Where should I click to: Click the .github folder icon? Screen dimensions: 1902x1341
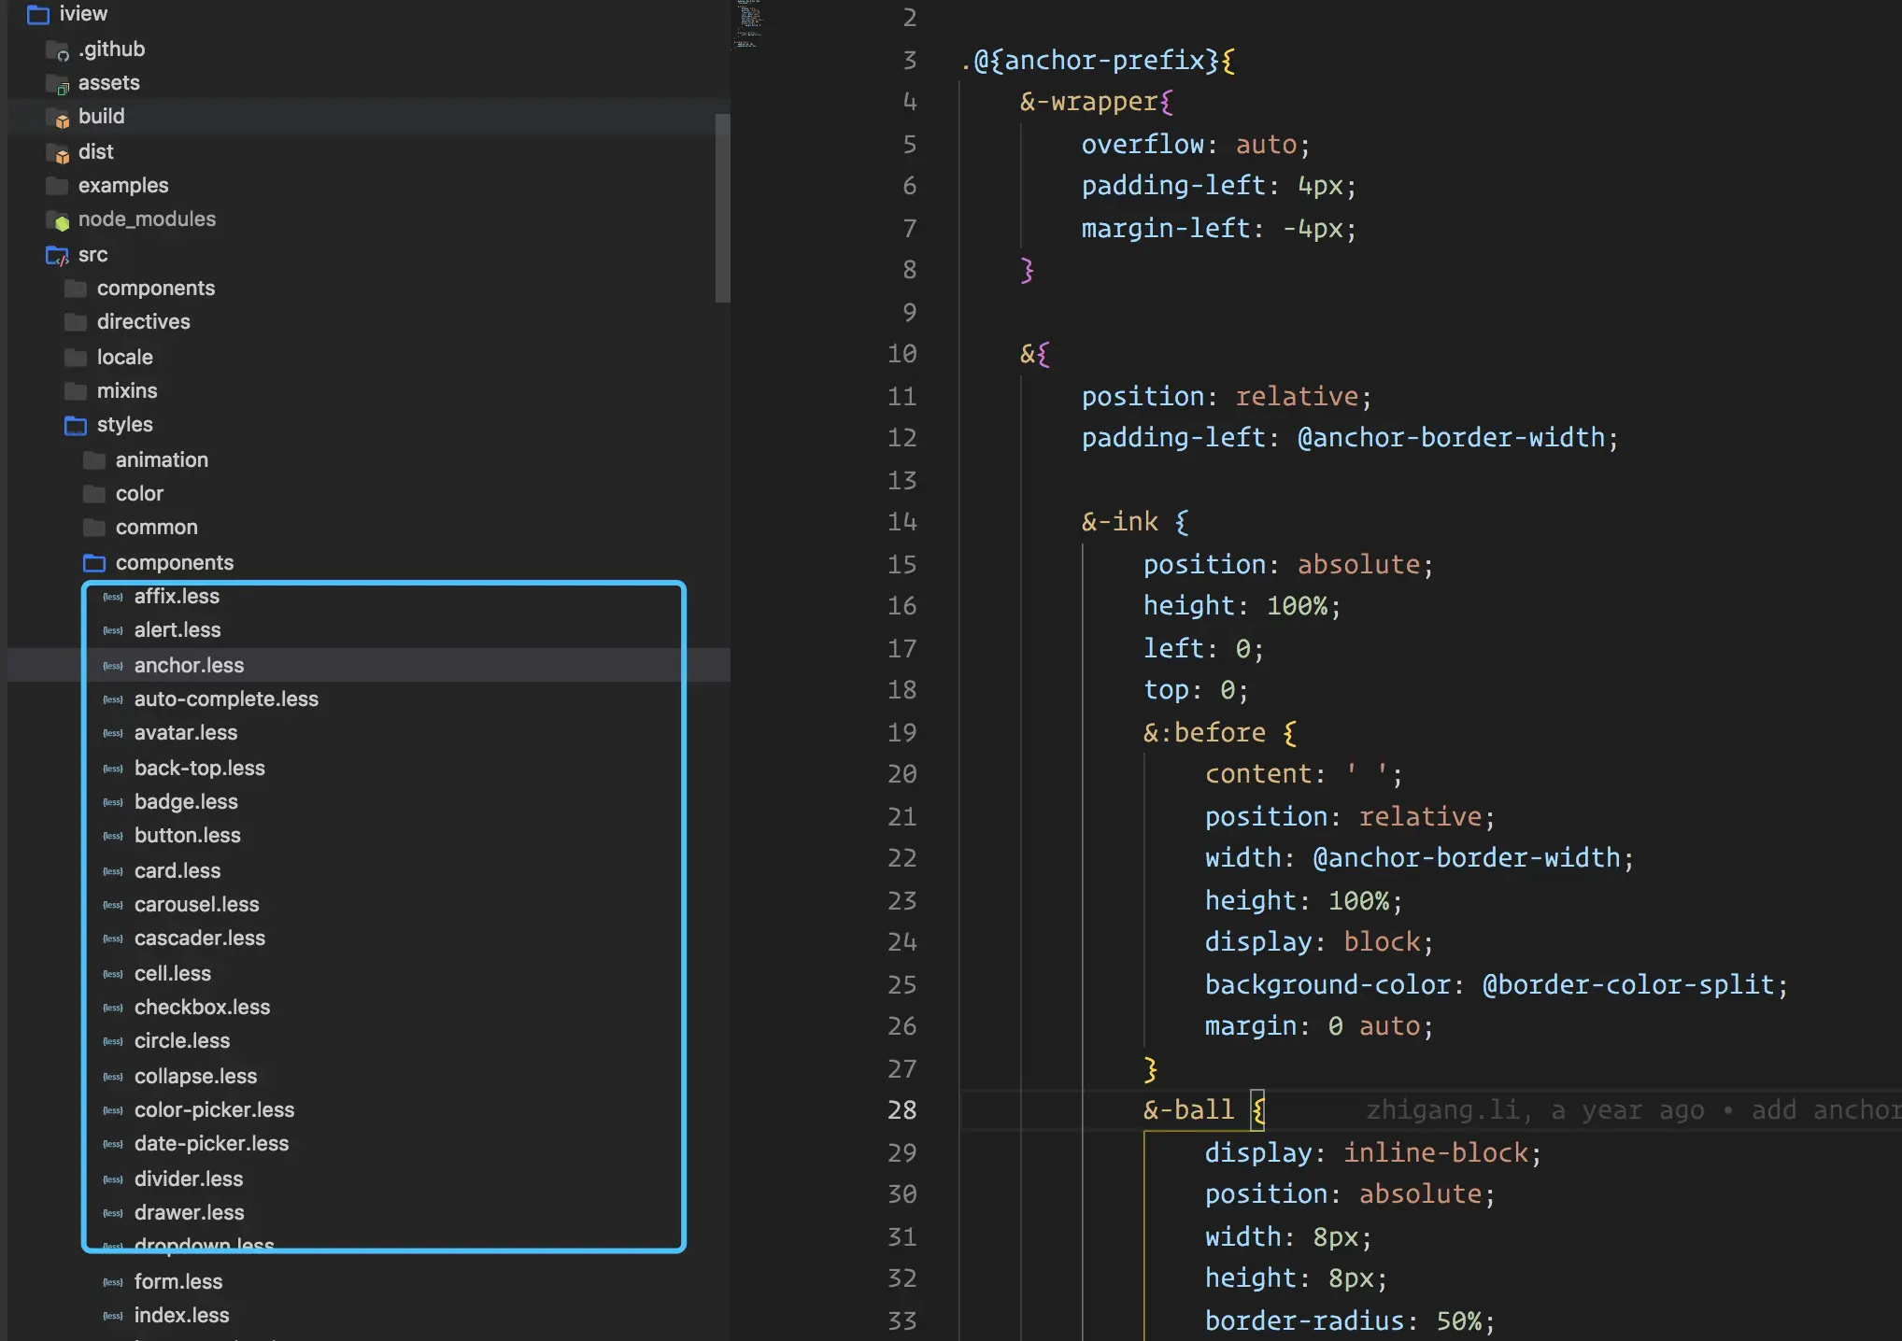click(58, 50)
